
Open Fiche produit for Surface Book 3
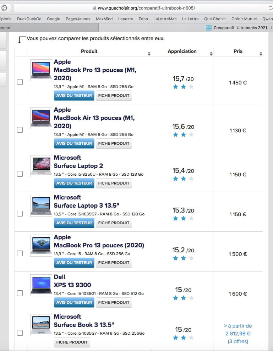[72, 342]
